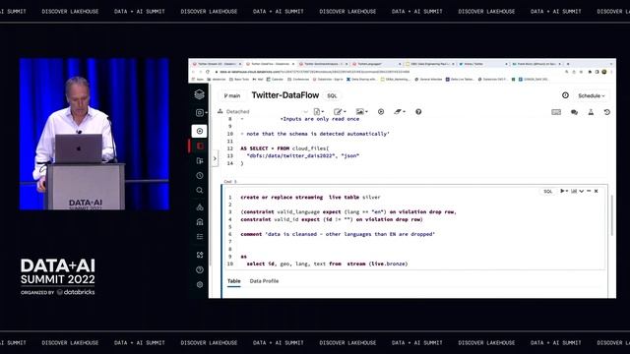This screenshot has width=630, height=354.
Task: Open the Recents clock icon in sidebar
Action: [200, 176]
